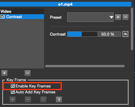Image resolution: width=135 pixels, height=107 pixels.
Task: Add a new preset with plus button
Action: click(x=118, y=17)
